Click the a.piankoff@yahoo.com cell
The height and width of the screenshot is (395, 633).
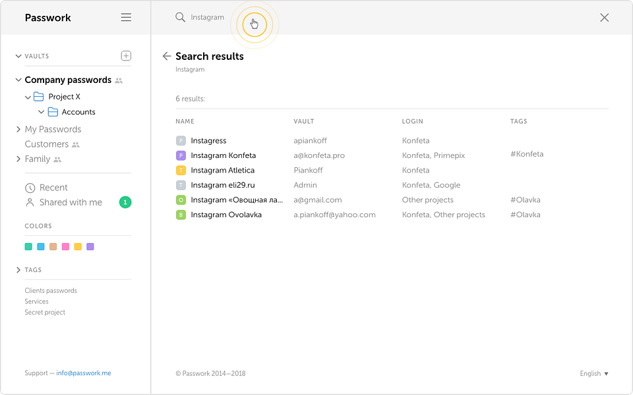pyautogui.click(x=334, y=215)
